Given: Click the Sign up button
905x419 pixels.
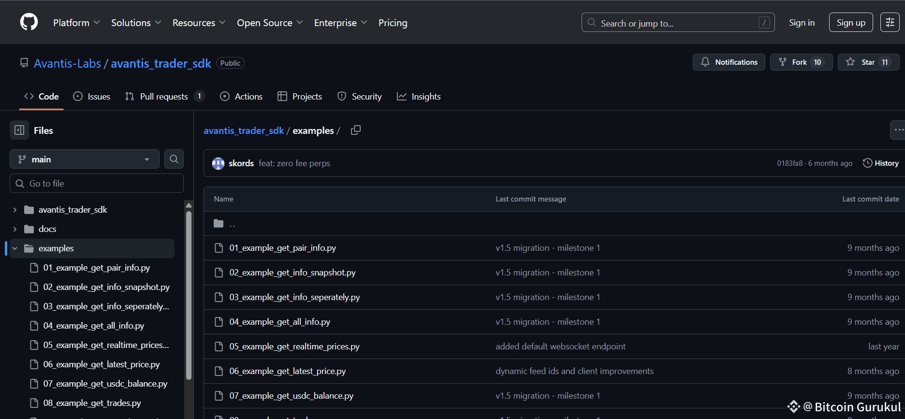Looking at the screenshot, I should [x=850, y=23].
